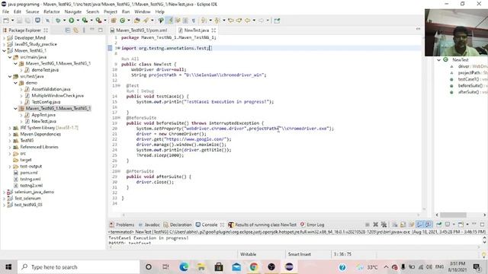The image size is (488, 274).
Task: Open Results of running class NewTest tab
Action: (x=262, y=225)
